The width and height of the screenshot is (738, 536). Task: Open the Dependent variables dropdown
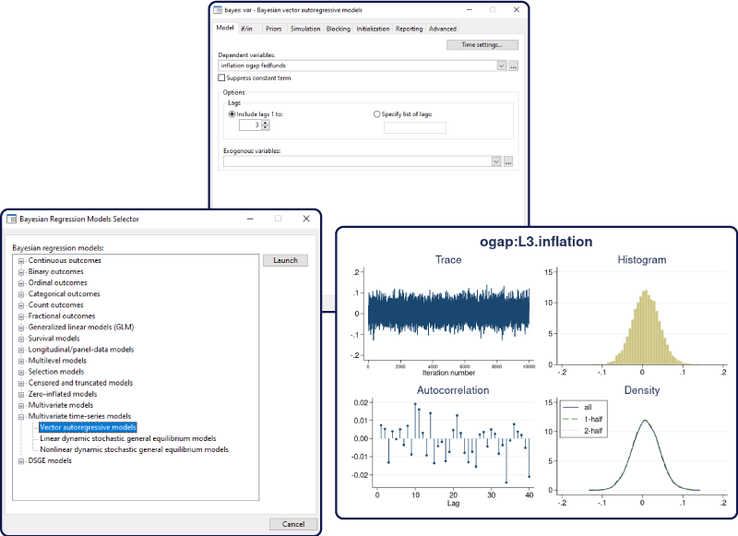[x=501, y=65]
